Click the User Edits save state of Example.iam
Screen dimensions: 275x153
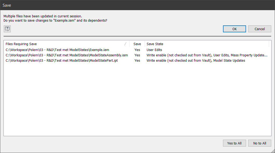[154, 50]
